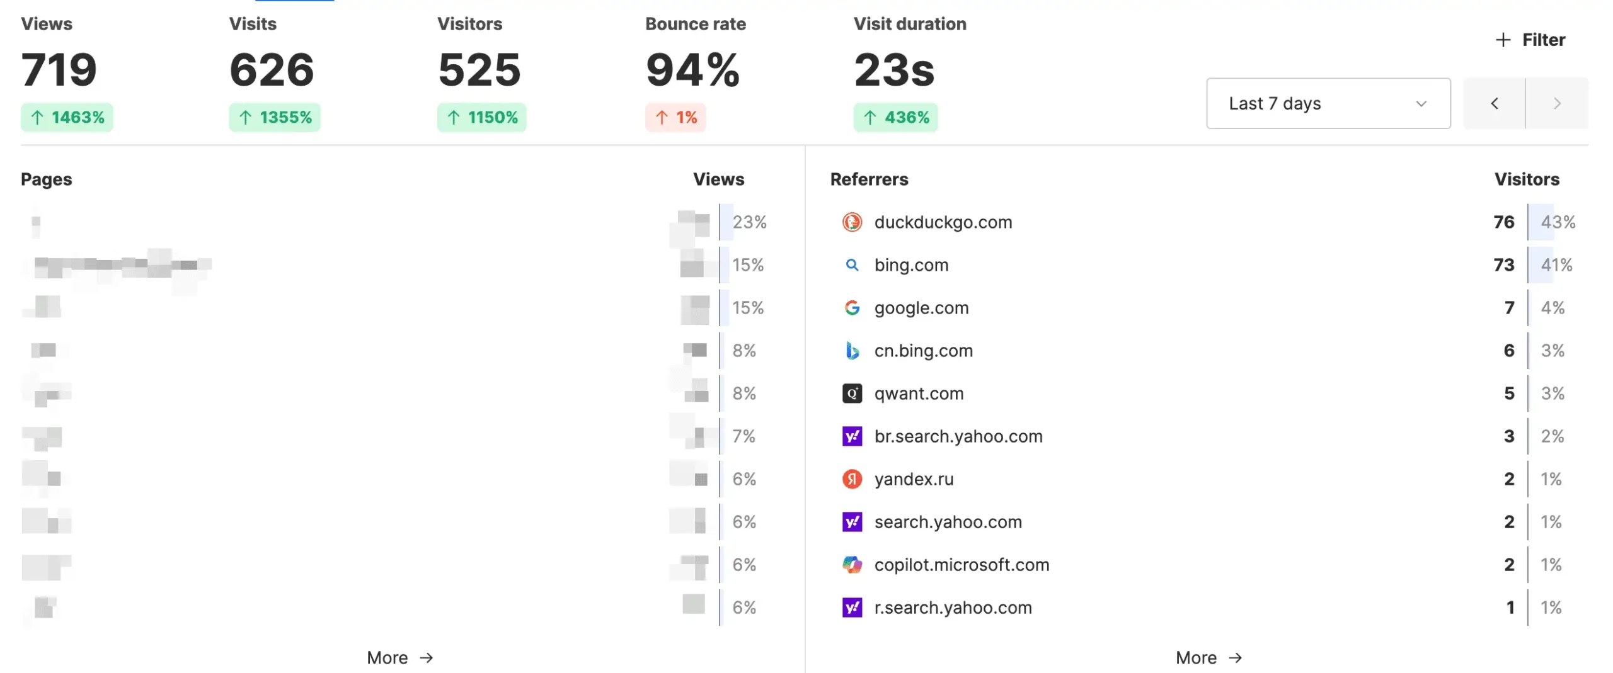1613x673 pixels.
Task: Click the cn.bing.com Bing favicon
Action: tap(852, 351)
